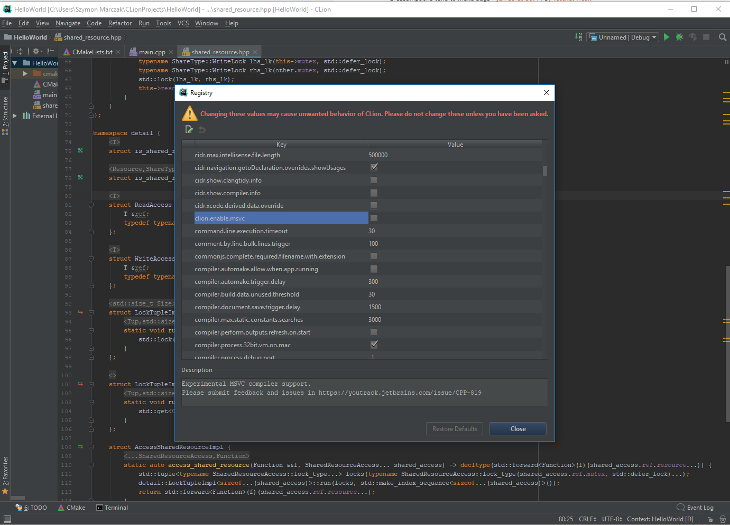Open the Structure side panel tab

tap(5, 116)
